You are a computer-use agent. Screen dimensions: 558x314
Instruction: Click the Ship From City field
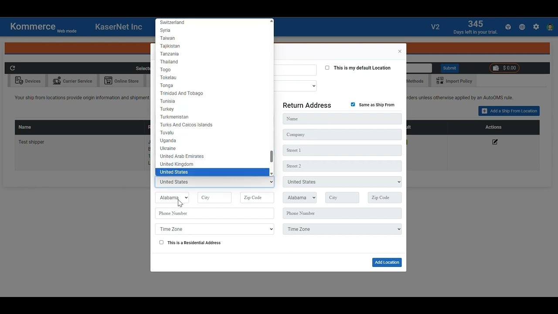(214, 198)
